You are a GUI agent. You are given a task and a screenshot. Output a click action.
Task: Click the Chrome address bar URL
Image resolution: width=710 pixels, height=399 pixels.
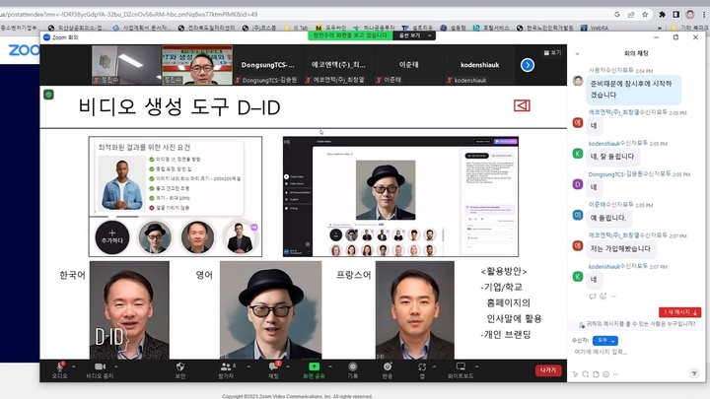pyautogui.click(x=129, y=15)
